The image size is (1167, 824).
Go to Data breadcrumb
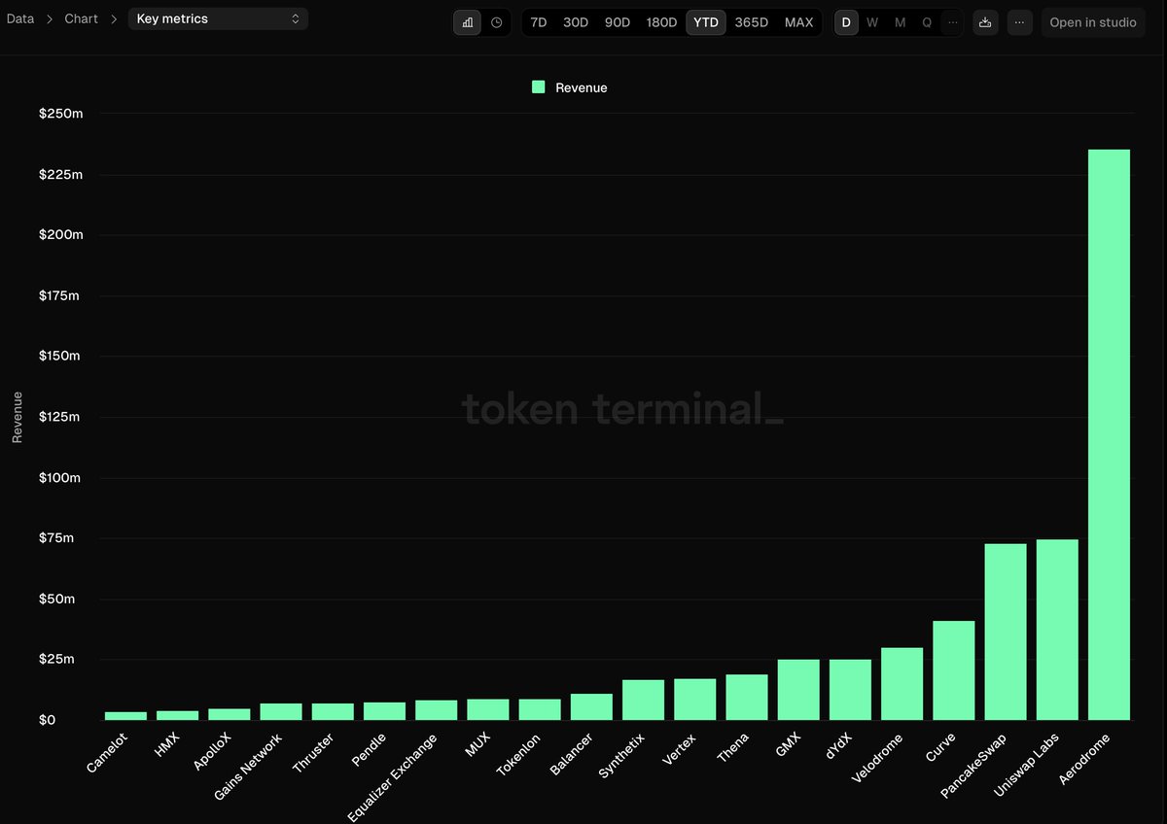click(x=20, y=18)
